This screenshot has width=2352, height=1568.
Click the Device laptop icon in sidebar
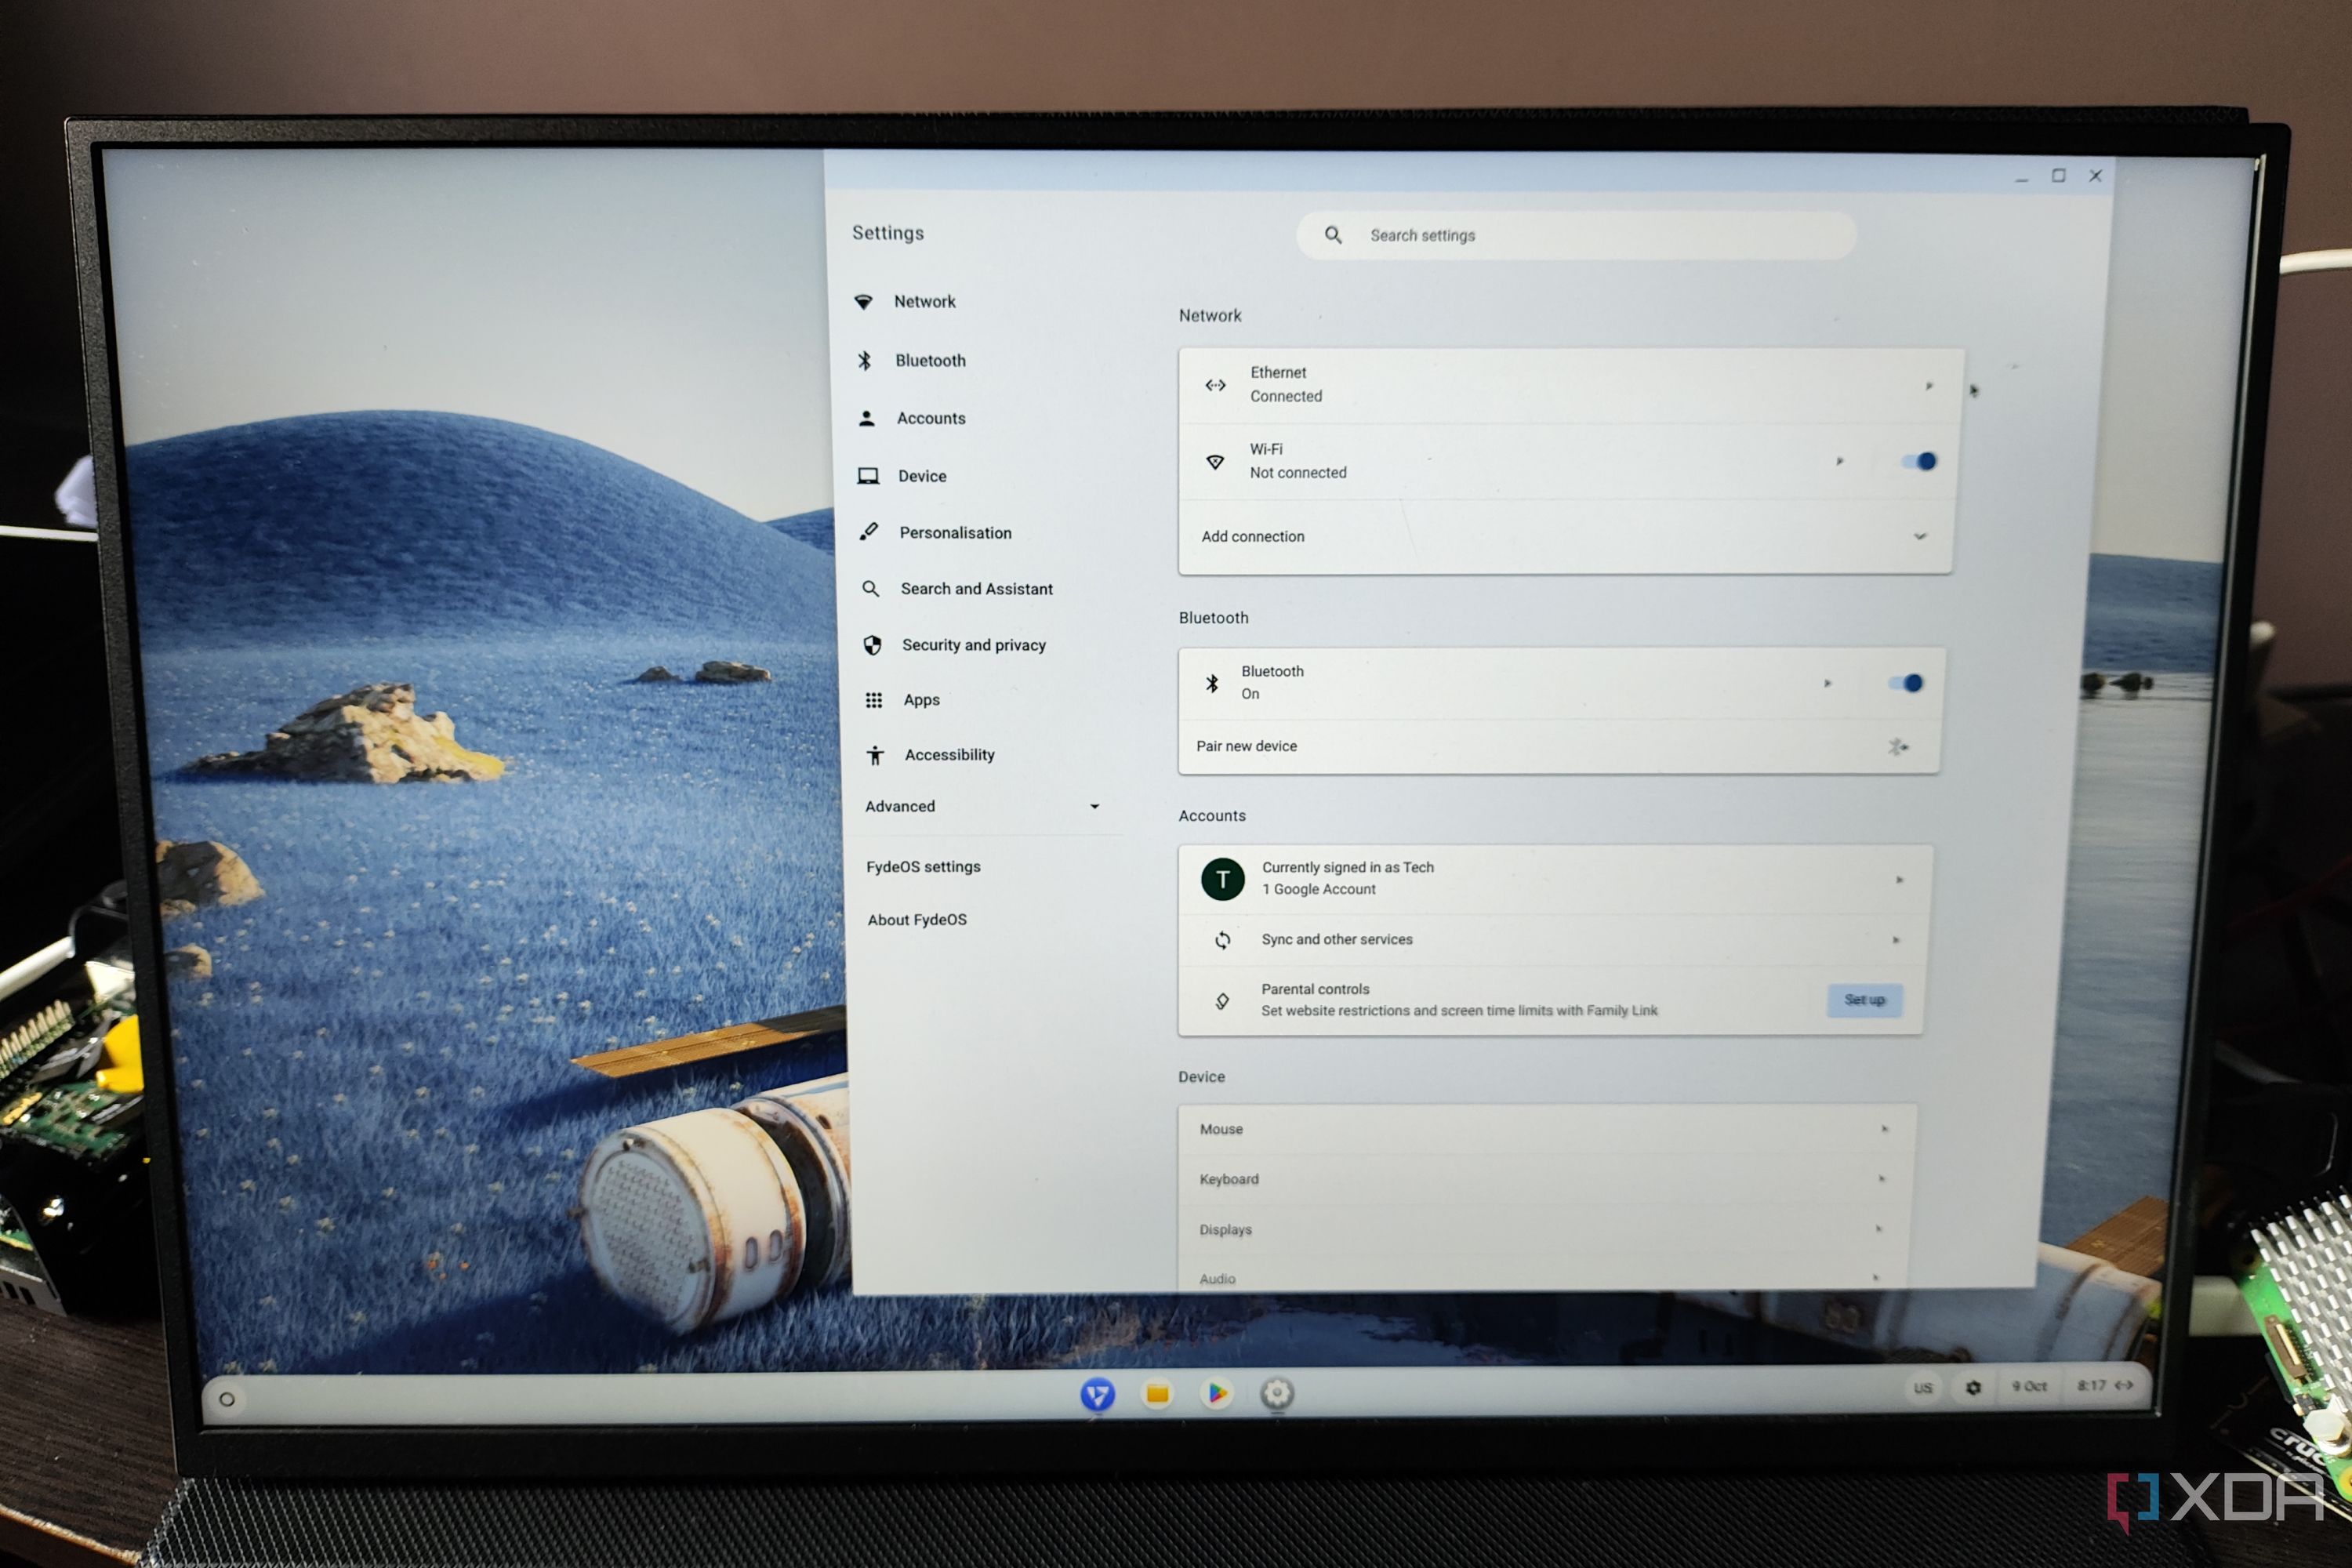tap(868, 476)
